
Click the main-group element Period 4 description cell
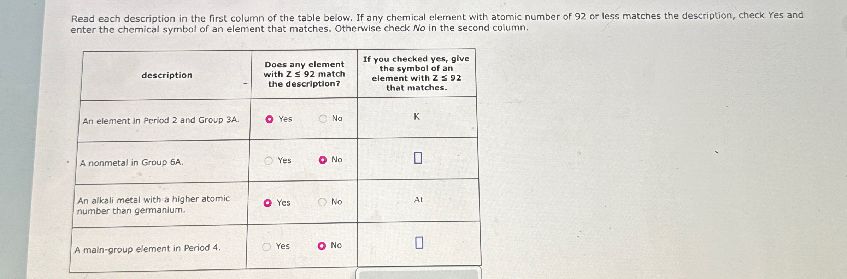147,248
